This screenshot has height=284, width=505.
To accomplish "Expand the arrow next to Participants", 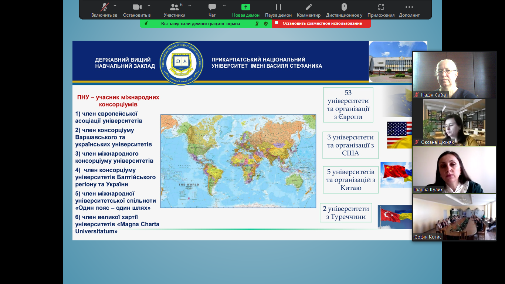I will click(190, 6).
